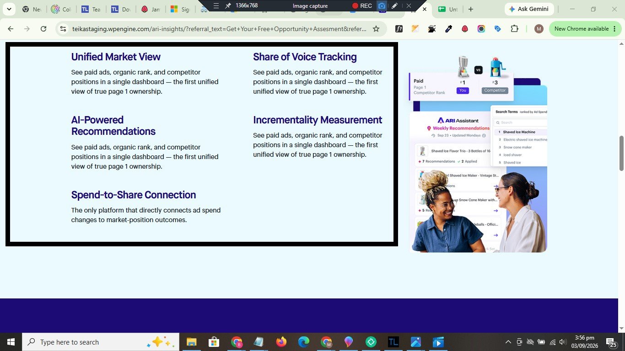
Task: Bookmark this page with the star icon
Action: click(x=376, y=29)
